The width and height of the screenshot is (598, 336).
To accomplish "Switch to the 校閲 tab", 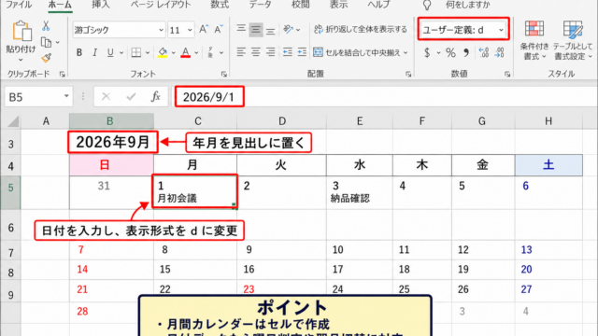I will pos(300,5).
